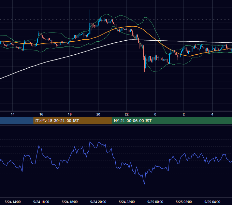Screen dimensions: 232x205
Task: Click the 20 hour axis label
Action: (x=98, y=114)
